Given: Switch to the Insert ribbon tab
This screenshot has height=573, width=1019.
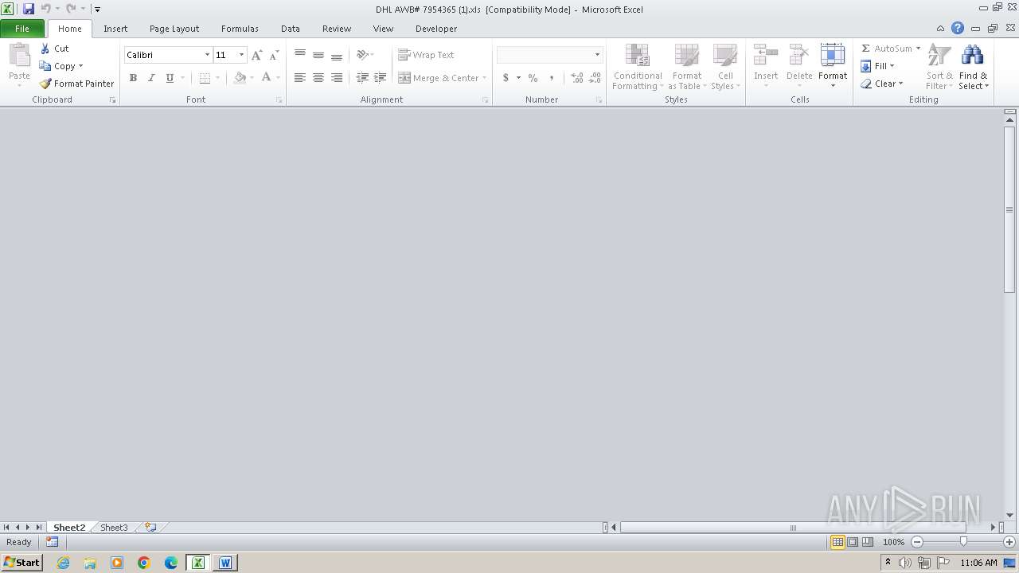Looking at the screenshot, I should pos(115,29).
